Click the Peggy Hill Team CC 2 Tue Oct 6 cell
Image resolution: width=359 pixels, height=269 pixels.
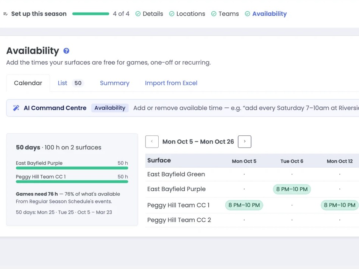tap(292, 220)
